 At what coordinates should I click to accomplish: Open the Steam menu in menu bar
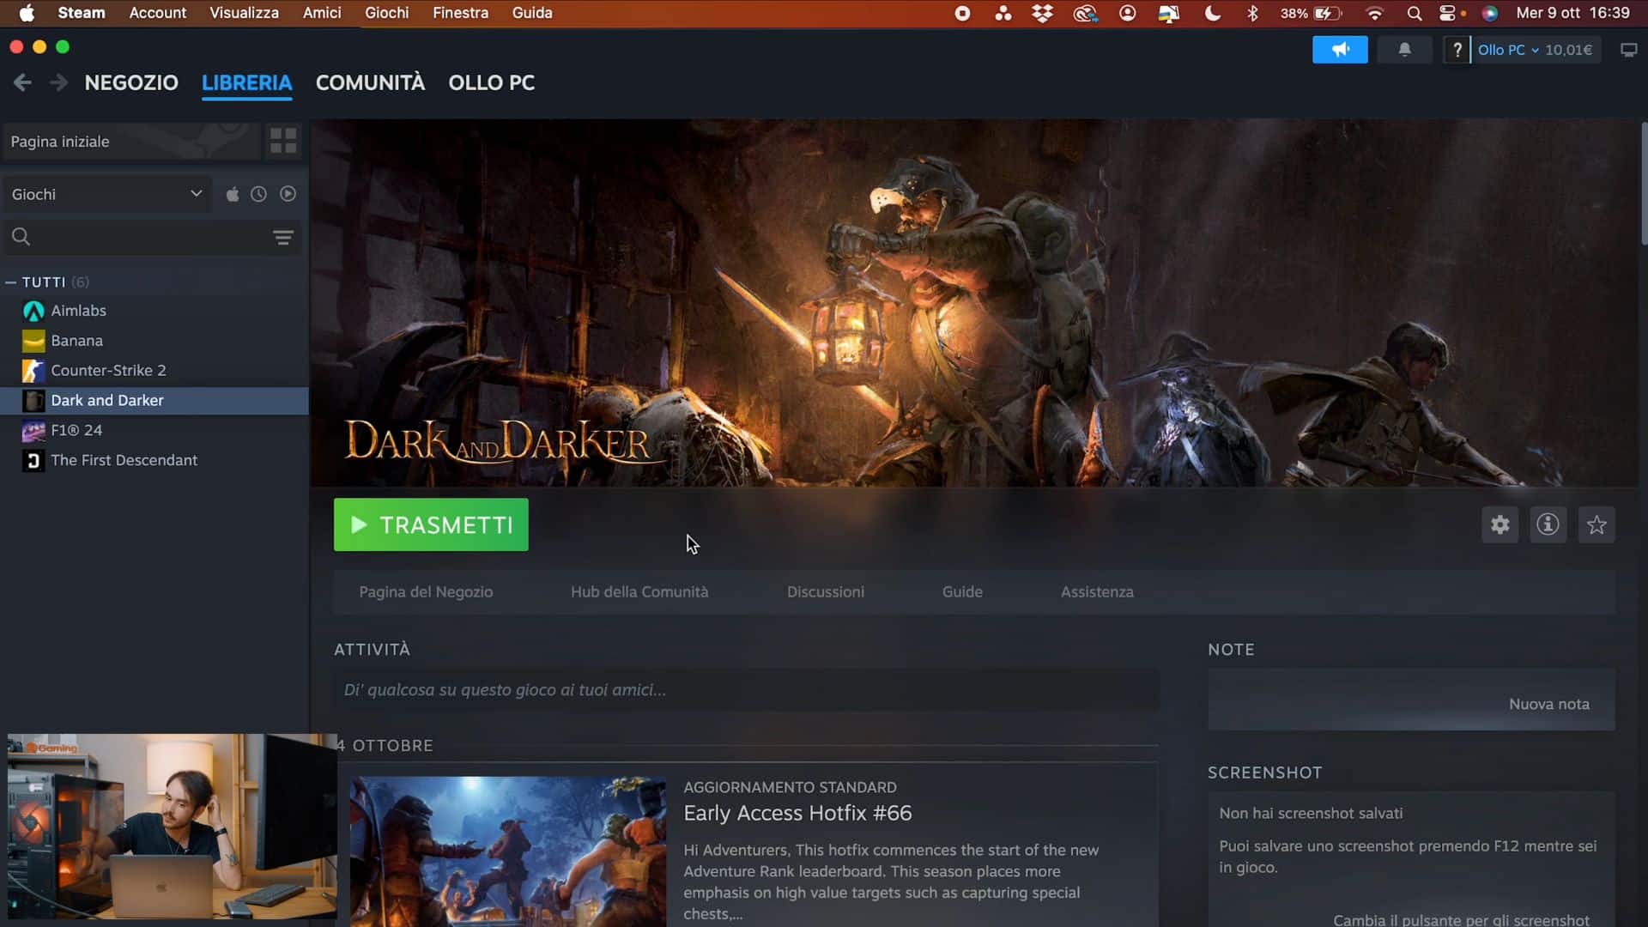coord(82,13)
